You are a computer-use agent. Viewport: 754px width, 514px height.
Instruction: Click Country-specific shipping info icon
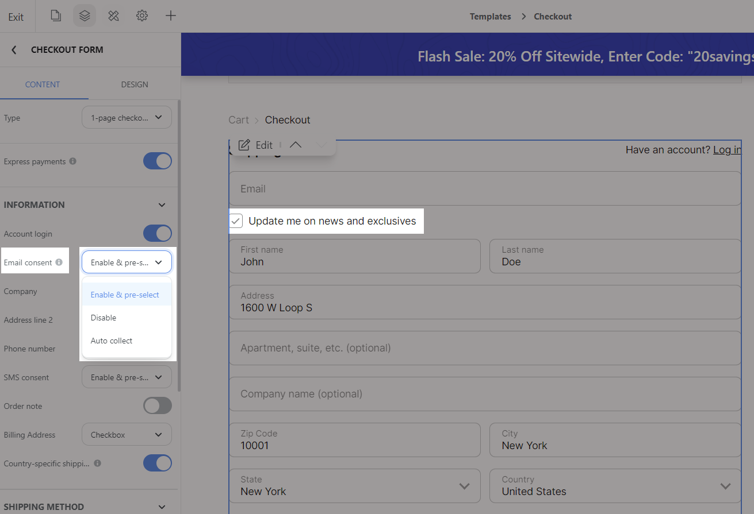97,463
